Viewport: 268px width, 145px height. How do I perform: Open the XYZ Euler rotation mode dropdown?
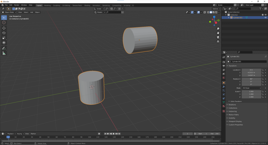click(x=252, y=88)
